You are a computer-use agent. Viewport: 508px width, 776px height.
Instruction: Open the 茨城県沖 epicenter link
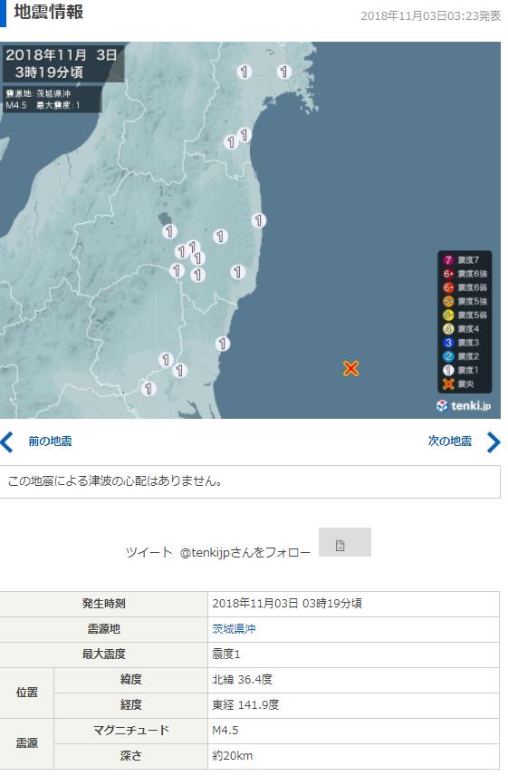(234, 629)
